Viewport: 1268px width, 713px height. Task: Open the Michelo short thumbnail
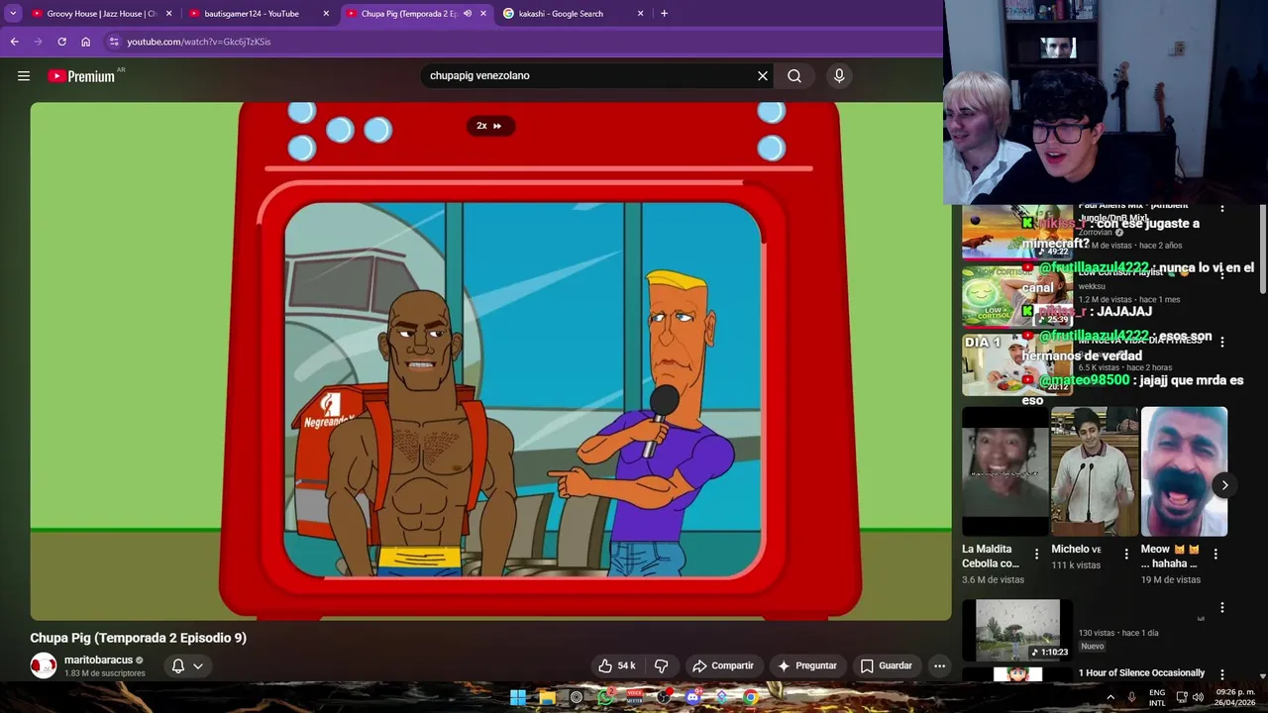(1094, 471)
